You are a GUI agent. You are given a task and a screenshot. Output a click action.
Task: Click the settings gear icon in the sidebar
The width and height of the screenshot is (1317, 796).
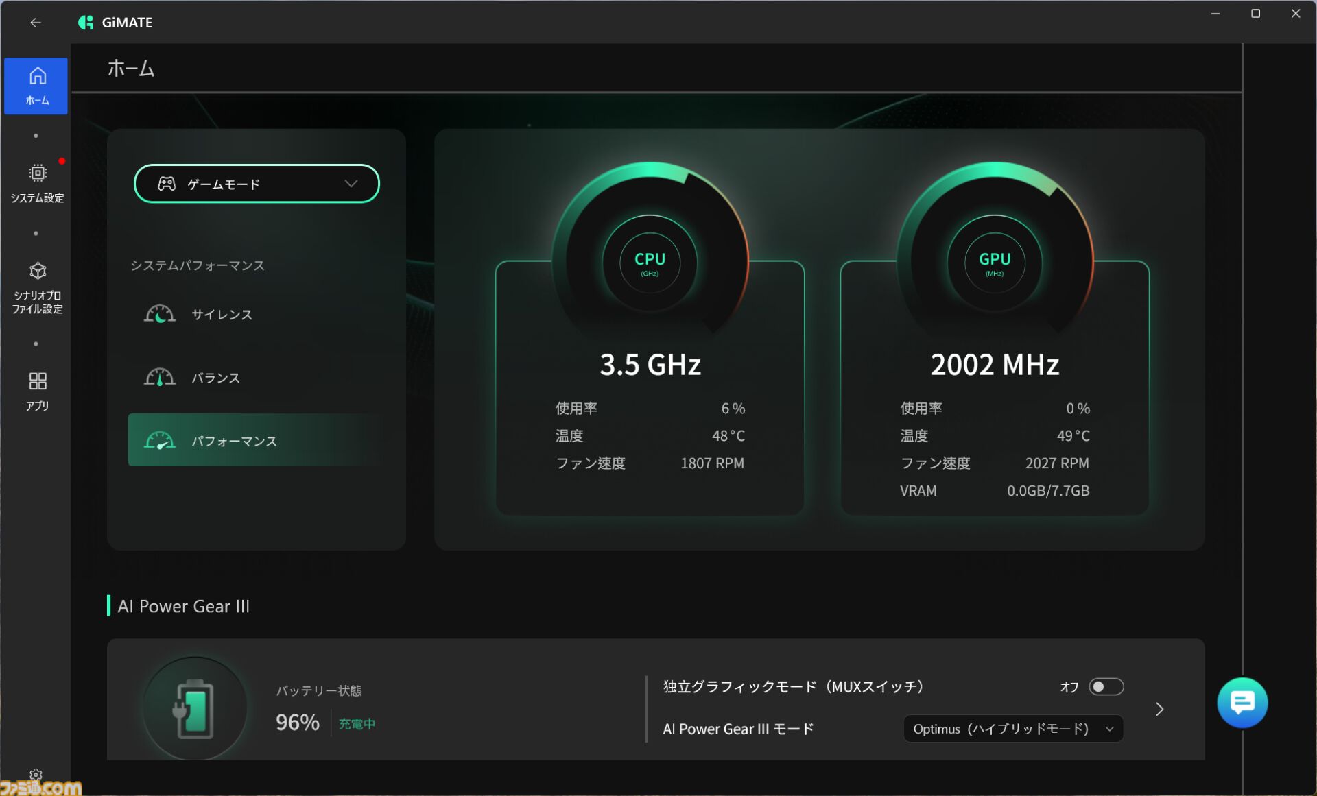(36, 775)
